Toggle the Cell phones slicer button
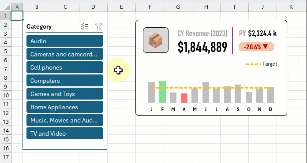The image size is (307, 163). point(65,67)
